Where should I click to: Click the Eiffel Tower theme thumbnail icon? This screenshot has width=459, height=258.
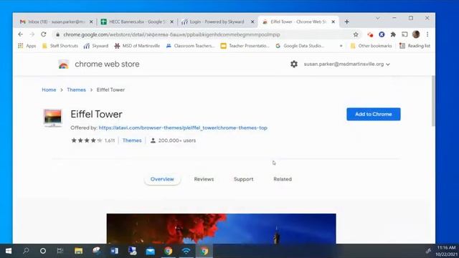pos(52,118)
